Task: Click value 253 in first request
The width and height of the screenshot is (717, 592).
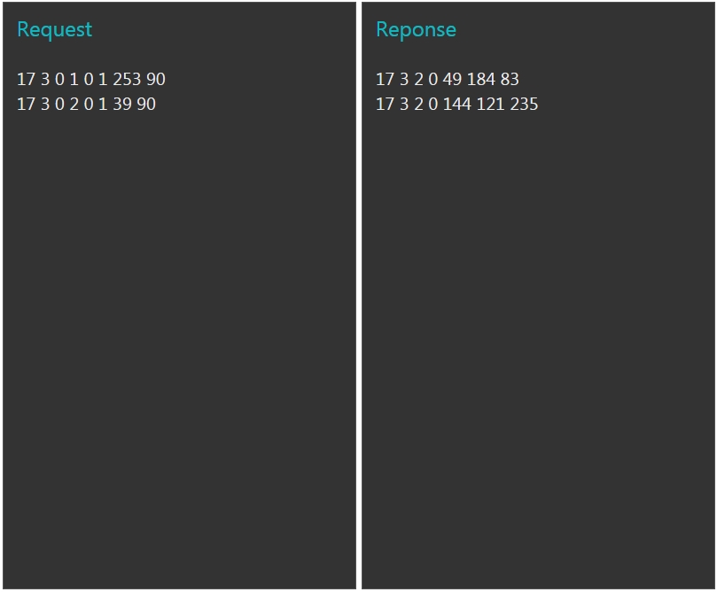Action: 127,80
